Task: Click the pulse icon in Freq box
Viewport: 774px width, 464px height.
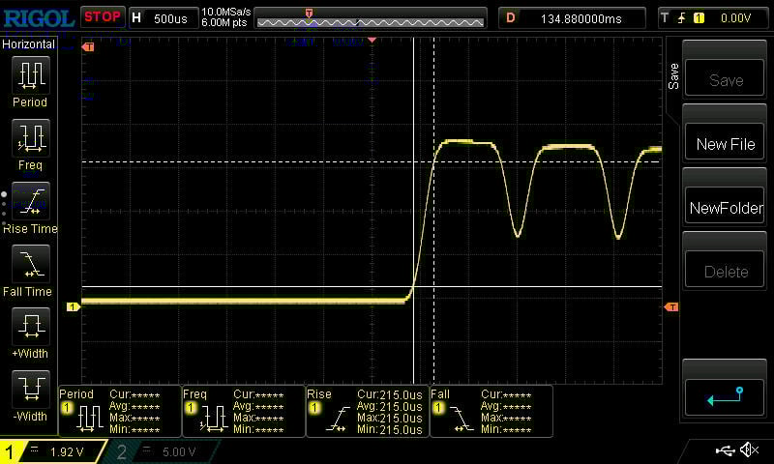Action: [213, 420]
